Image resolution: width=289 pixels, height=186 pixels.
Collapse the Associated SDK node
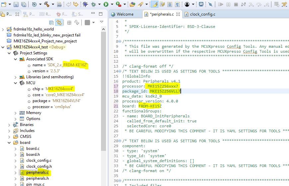pyautogui.click(x=16, y=59)
